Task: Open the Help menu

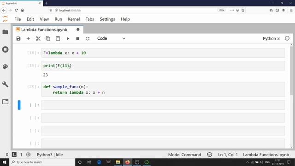Action: 125,19
